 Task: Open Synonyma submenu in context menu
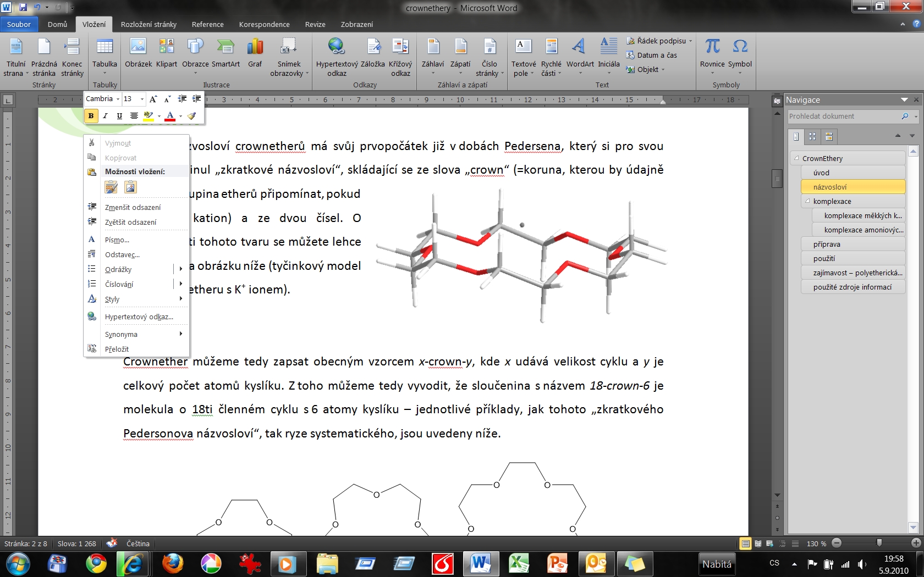[136, 334]
